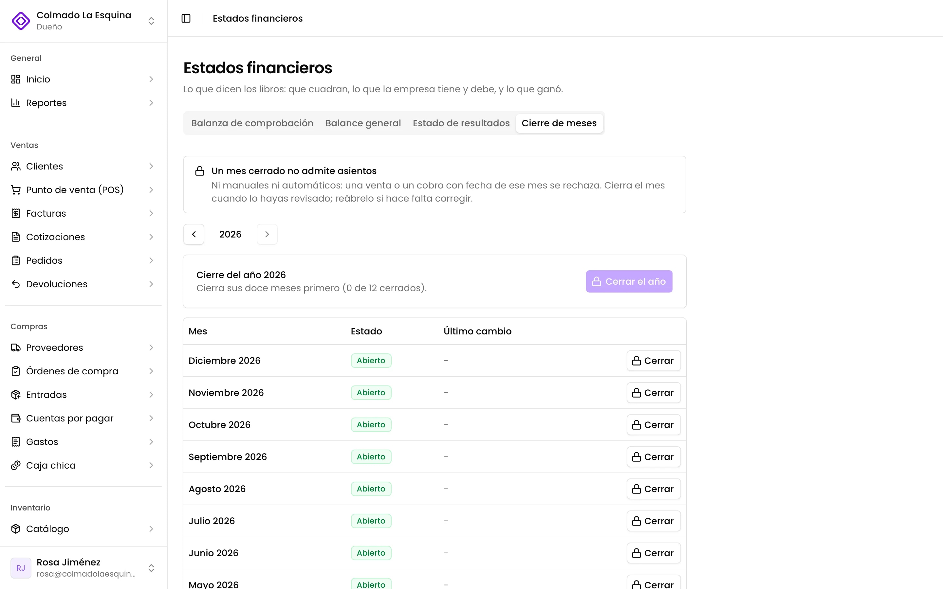
Task: Click Cerrar for Agosto 2026
Action: pyautogui.click(x=654, y=489)
